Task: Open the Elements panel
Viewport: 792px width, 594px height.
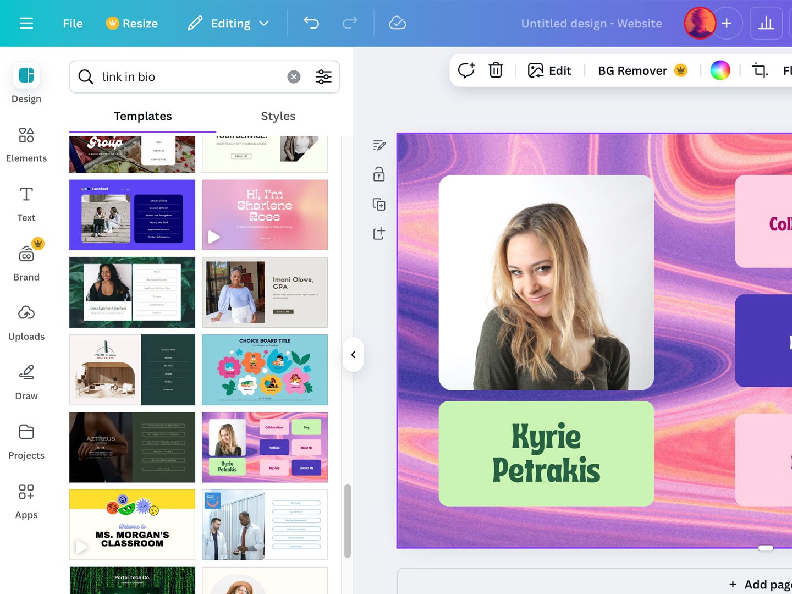Action: coord(26,145)
